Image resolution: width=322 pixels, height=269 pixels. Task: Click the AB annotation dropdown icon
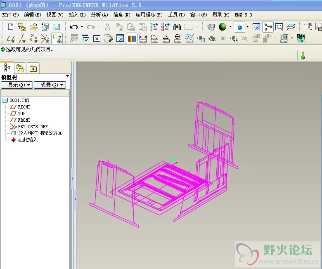[308, 27]
